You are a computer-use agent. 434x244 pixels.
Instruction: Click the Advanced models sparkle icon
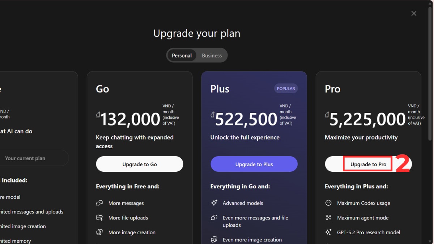(214, 203)
